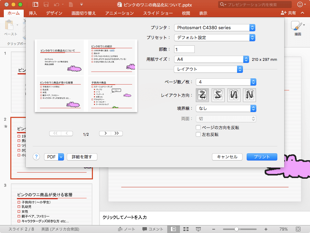Viewport: 310px width, 233px height.
Task: Click the Undo icon in title bar
Action: pyautogui.click(x=56, y=4)
